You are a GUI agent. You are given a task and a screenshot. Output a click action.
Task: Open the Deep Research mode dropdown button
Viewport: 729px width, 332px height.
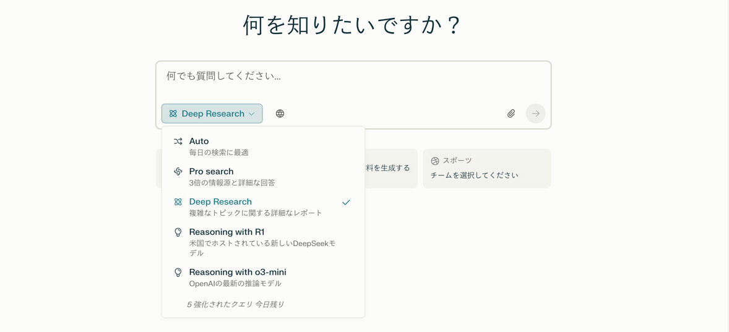tap(212, 113)
